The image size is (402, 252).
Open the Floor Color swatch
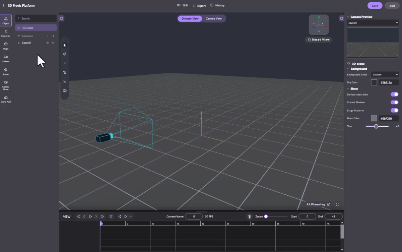pos(374,118)
